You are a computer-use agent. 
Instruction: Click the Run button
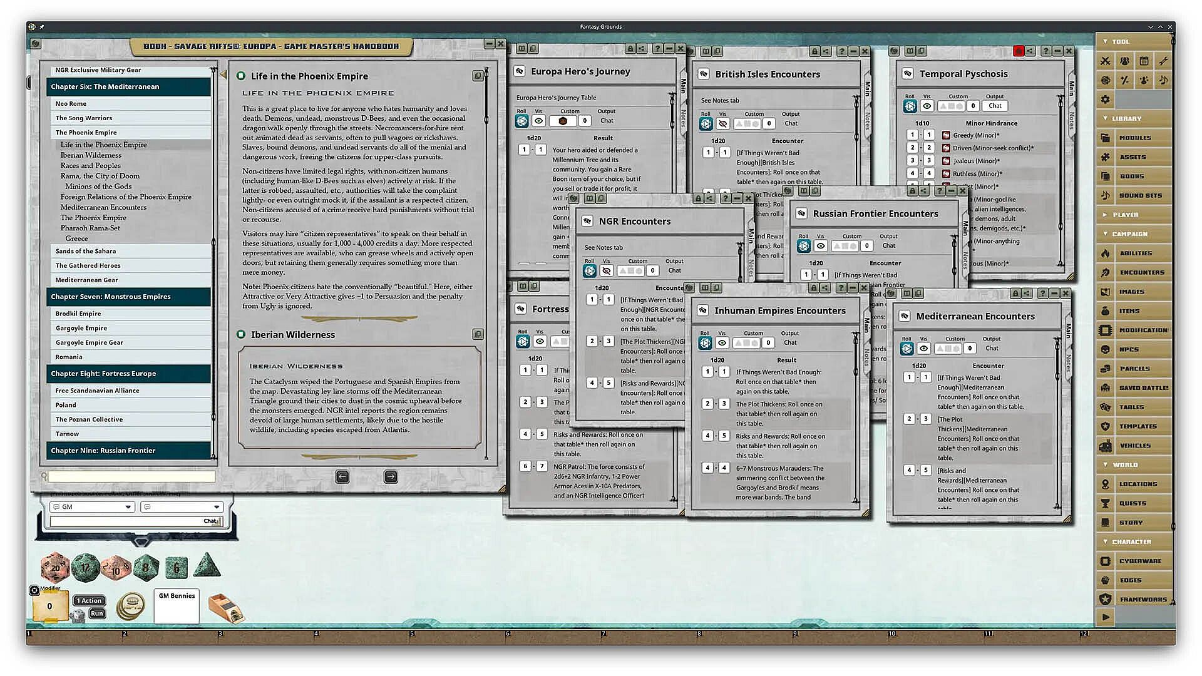pyautogui.click(x=97, y=613)
